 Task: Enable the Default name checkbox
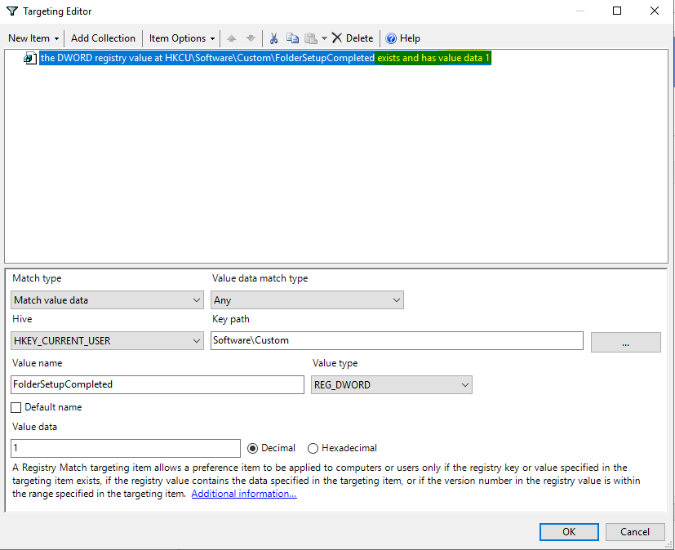[16, 407]
